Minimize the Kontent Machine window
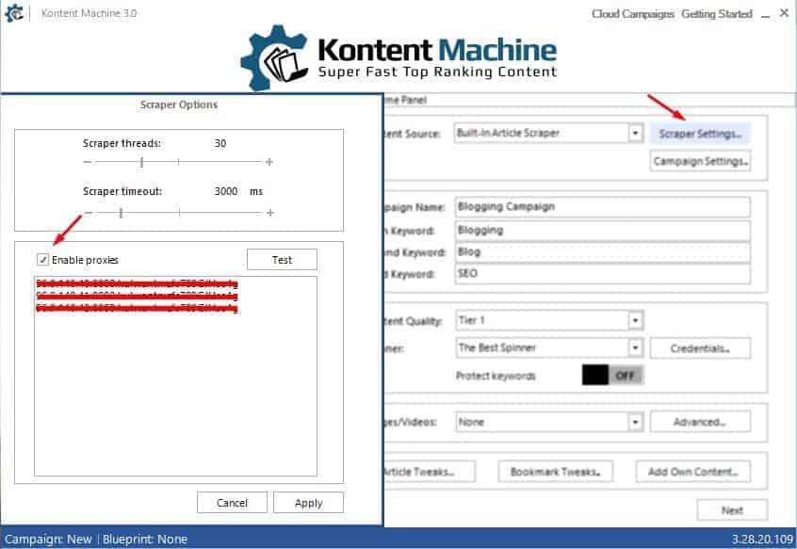 pyautogui.click(x=766, y=15)
